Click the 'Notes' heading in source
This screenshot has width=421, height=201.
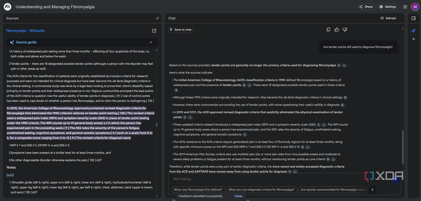point(11,167)
